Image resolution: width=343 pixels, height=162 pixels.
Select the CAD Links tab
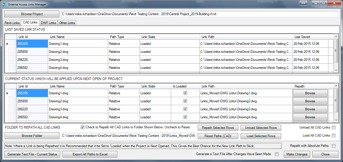30,22
